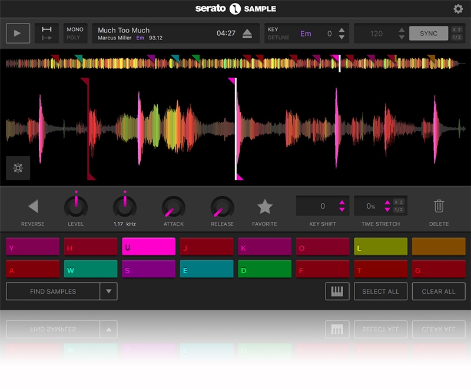Delete the cue with trash icon

pos(439,206)
